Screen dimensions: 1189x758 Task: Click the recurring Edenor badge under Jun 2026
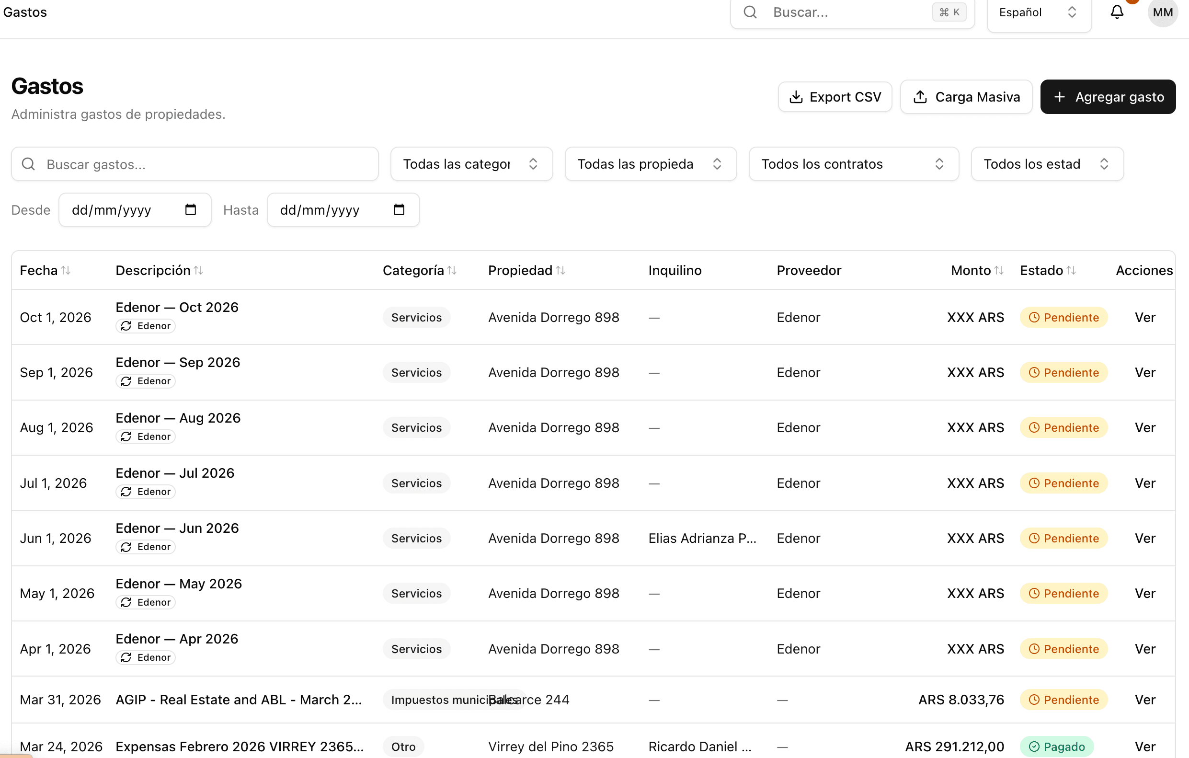[146, 547]
